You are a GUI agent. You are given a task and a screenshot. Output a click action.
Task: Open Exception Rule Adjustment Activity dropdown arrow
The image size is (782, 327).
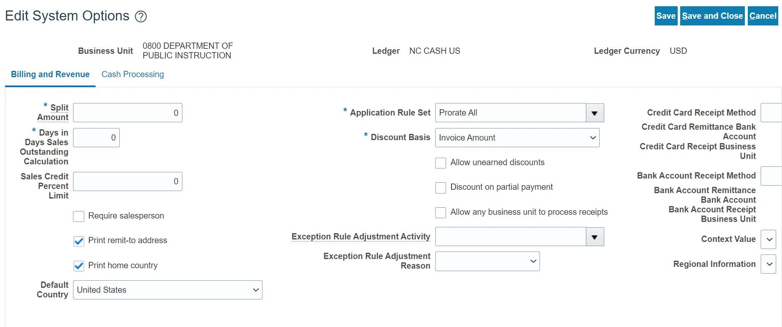595,237
